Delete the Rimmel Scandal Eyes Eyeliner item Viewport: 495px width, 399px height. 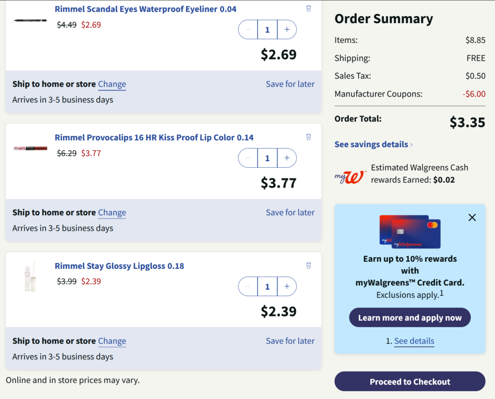(308, 9)
